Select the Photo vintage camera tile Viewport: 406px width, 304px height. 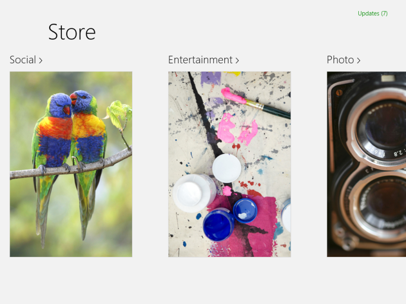(x=366, y=164)
